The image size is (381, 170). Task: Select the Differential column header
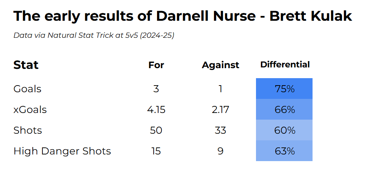coord(285,64)
